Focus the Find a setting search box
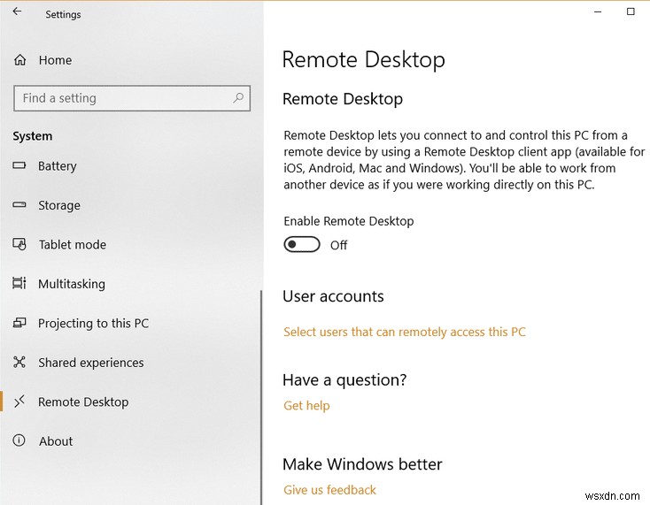This screenshot has width=650, height=505. coord(132,98)
